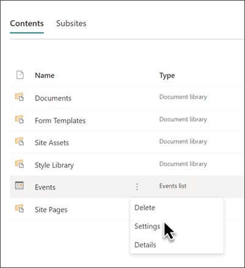Click the Events row three-dot menu
245x268 pixels.
pyautogui.click(x=137, y=186)
